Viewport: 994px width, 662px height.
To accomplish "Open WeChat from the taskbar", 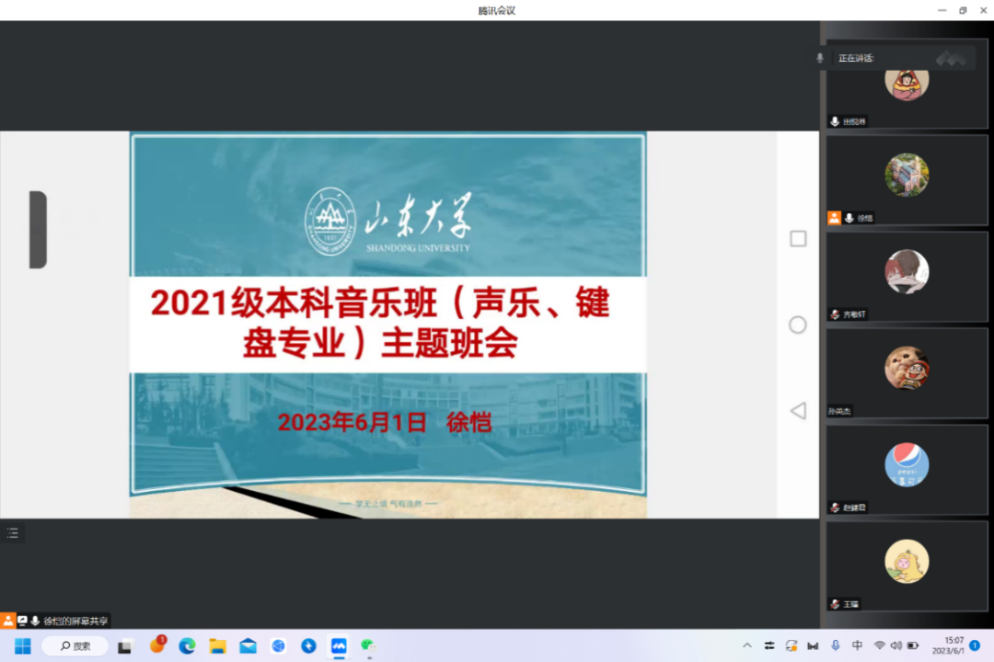I will 368,645.
